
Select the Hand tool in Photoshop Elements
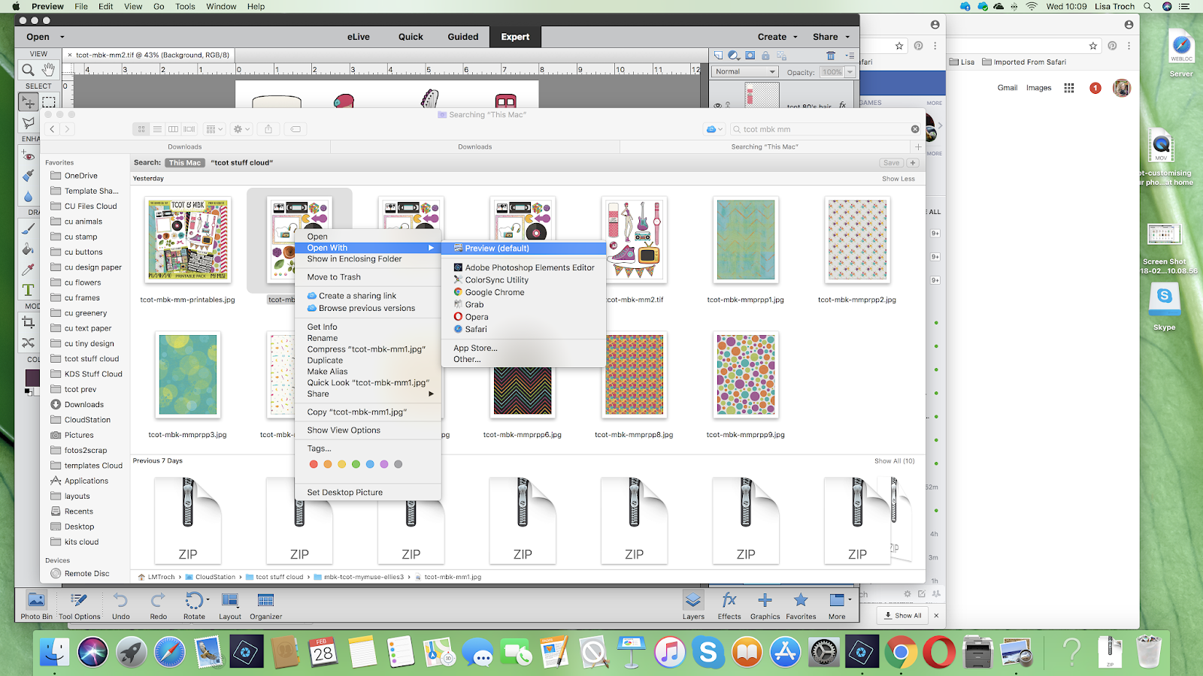48,70
